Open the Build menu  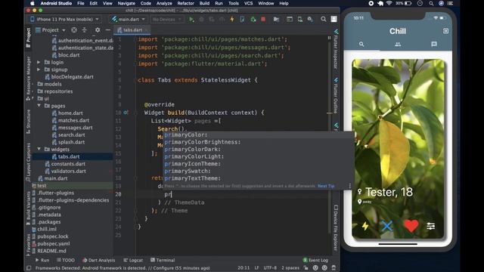tap(204, 3)
